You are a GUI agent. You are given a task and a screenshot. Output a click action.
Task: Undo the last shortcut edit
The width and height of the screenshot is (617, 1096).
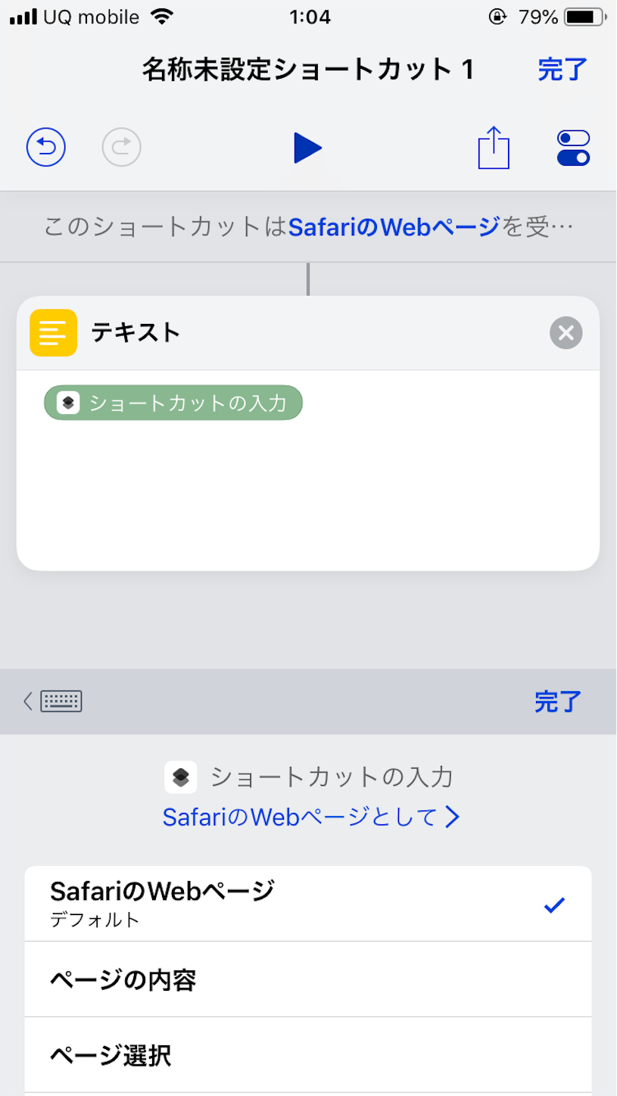click(x=45, y=147)
